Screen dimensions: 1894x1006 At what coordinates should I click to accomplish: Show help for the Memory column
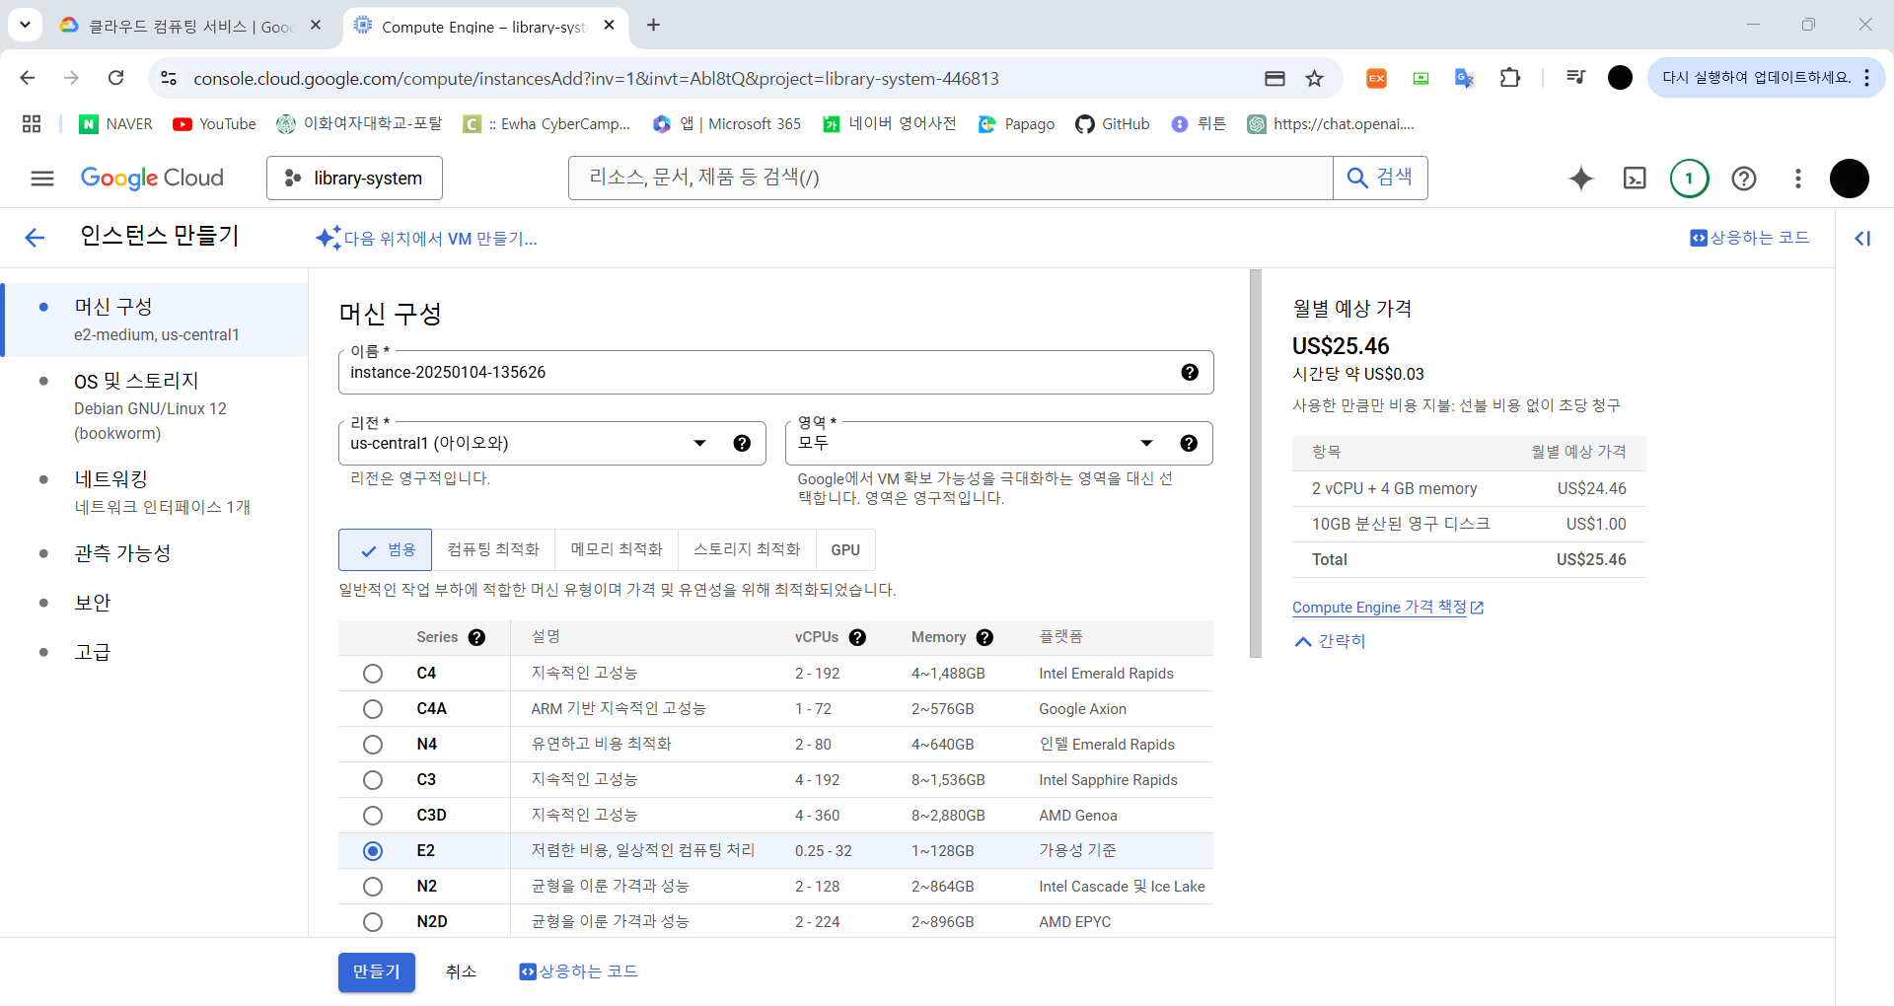(x=984, y=637)
